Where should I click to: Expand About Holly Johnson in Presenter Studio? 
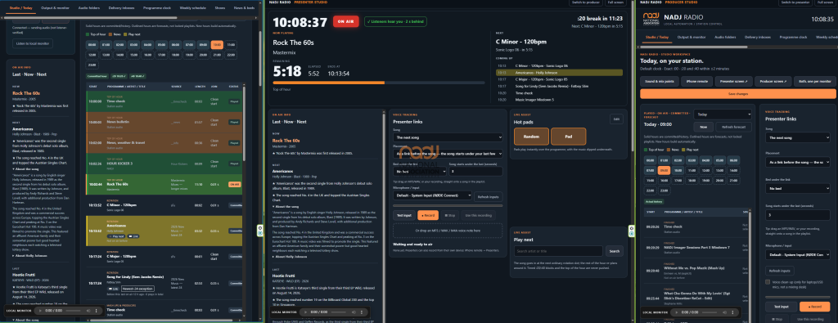tap(290, 256)
